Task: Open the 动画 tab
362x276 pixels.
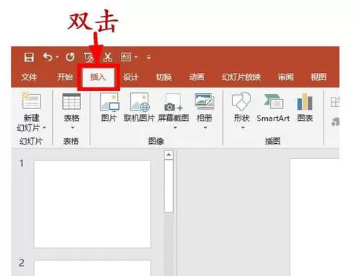Action: (x=196, y=77)
